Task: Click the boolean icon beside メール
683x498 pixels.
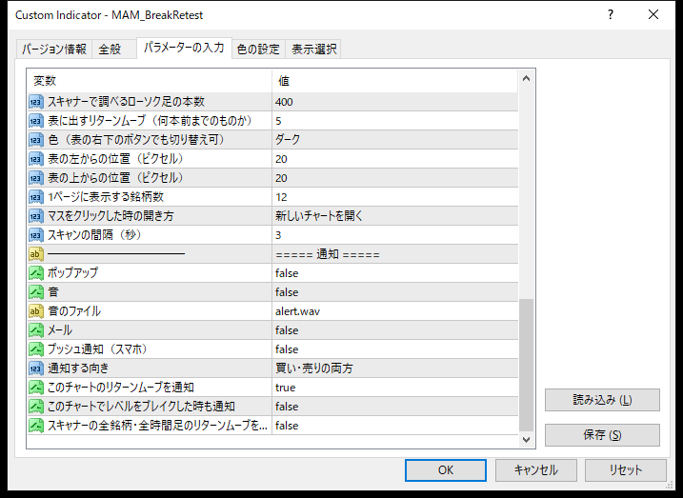Action: pyautogui.click(x=36, y=330)
